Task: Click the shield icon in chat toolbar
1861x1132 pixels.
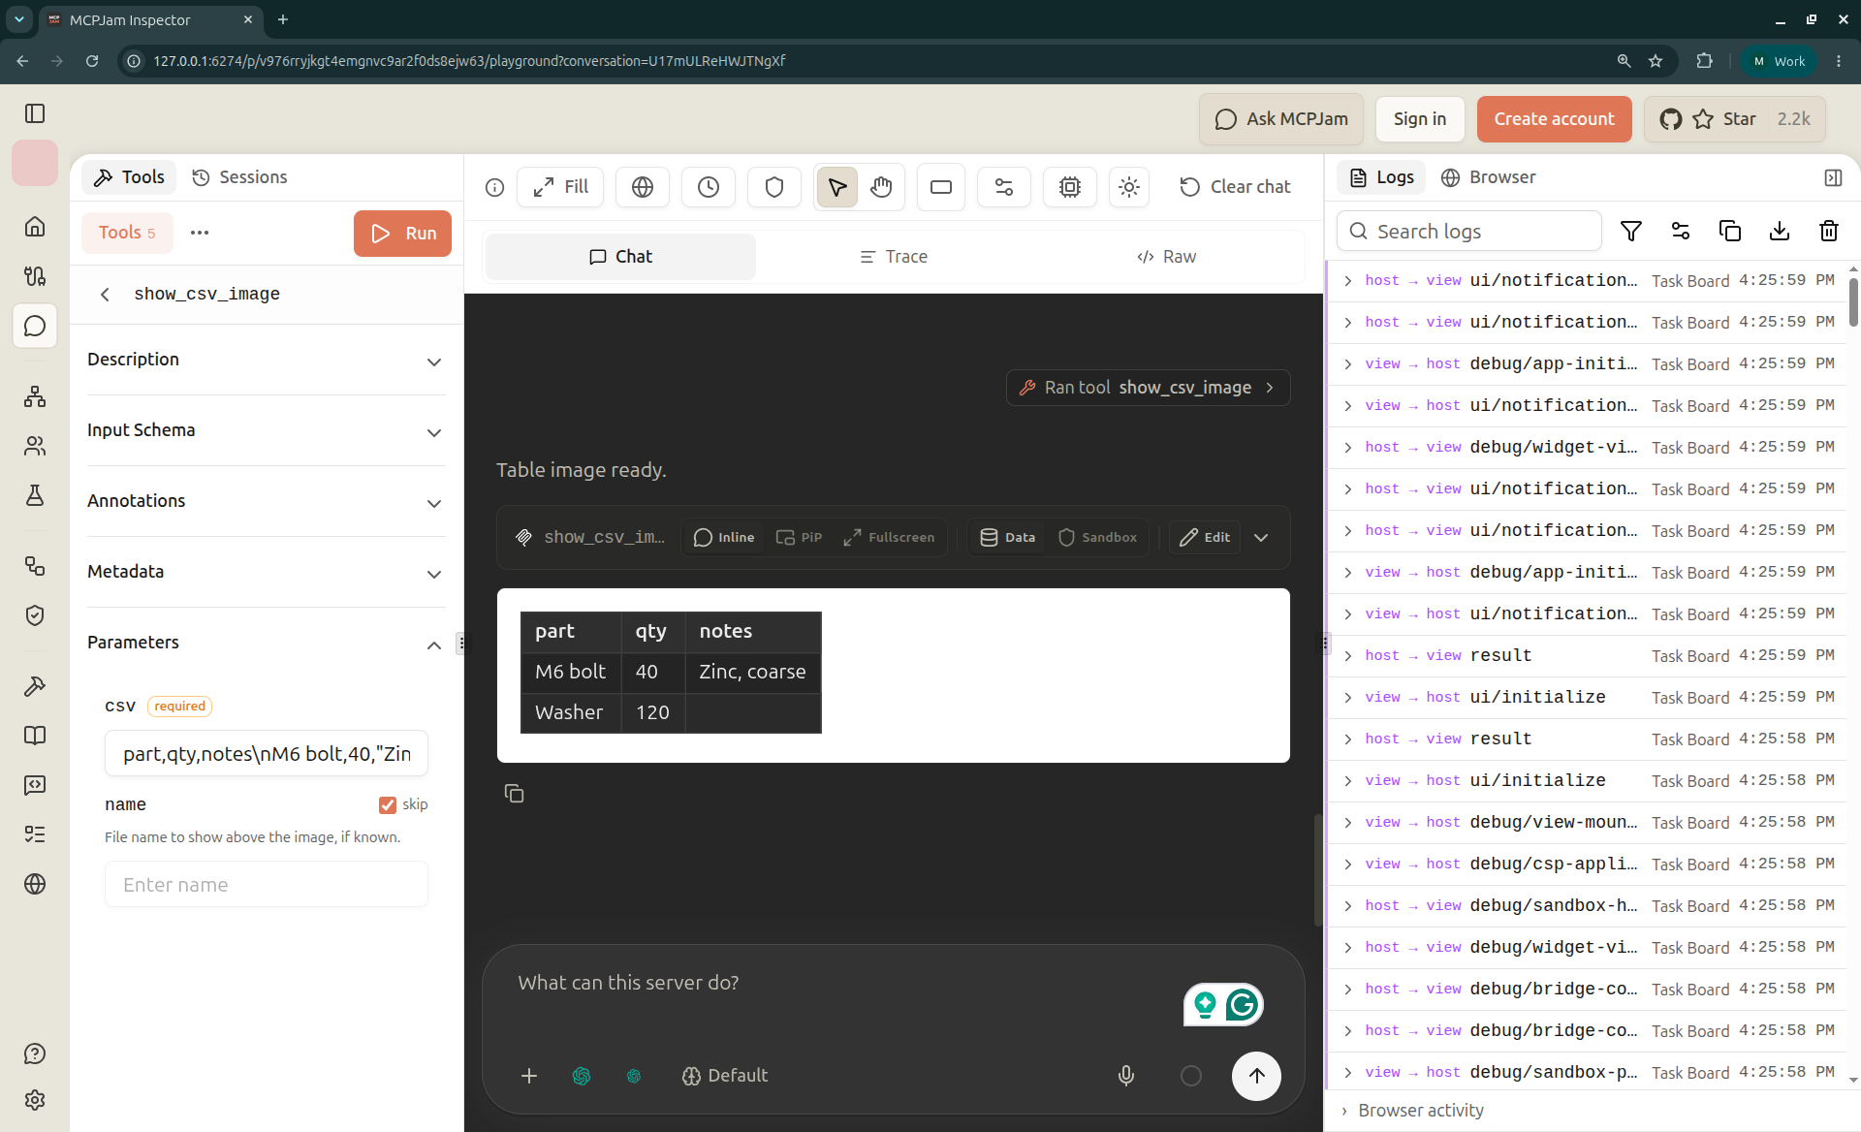Action: 774,187
